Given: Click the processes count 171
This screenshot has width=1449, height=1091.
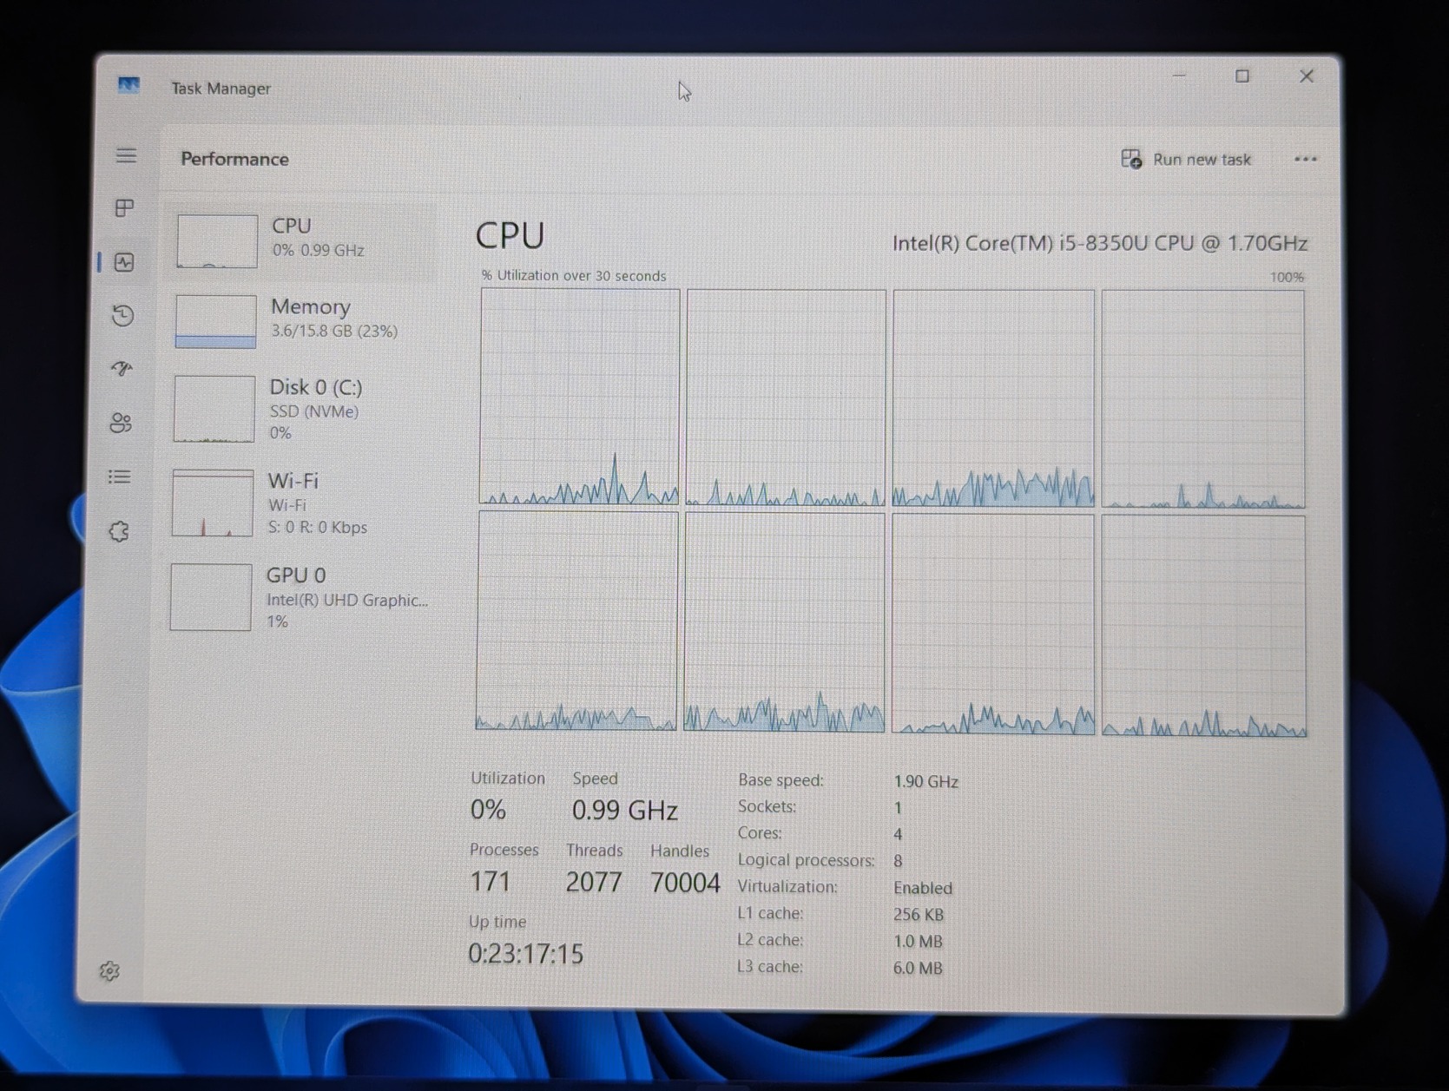Looking at the screenshot, I should (491, 882).
